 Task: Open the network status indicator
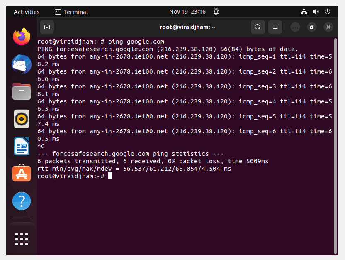pos(304,12)
